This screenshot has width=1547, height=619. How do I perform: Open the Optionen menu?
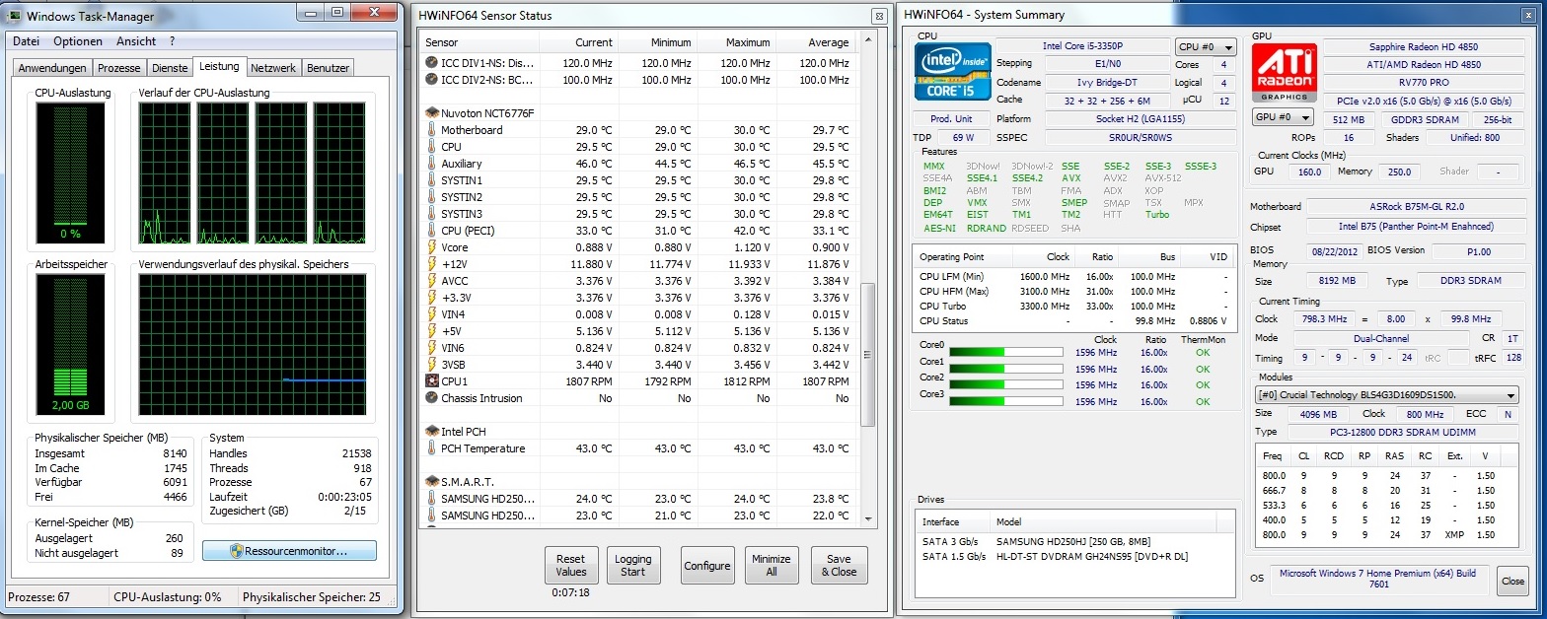click(x=78, y=41)
